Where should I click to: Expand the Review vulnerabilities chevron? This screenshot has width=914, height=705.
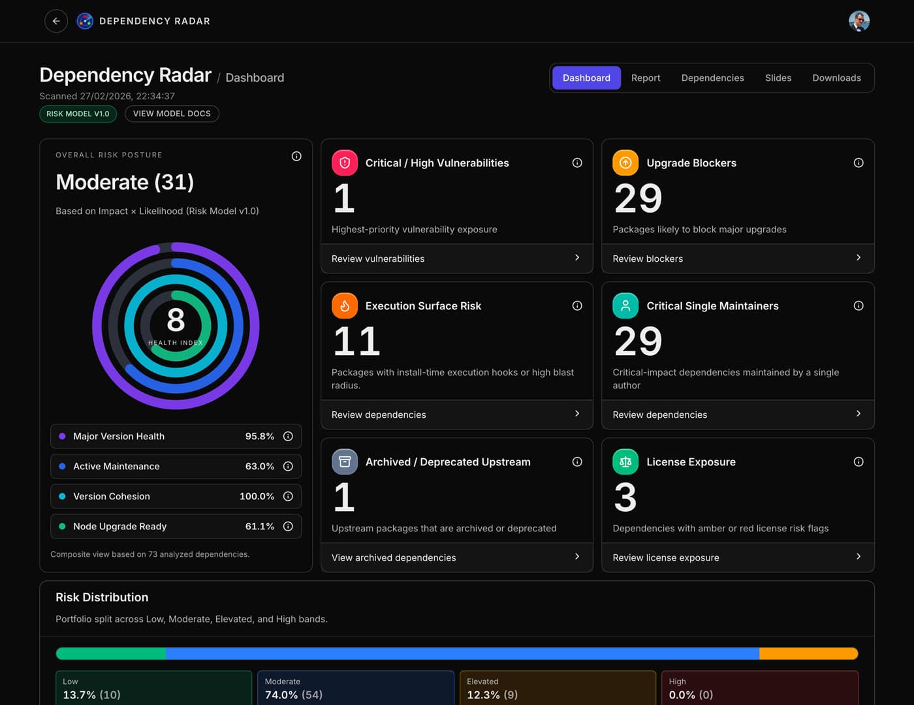(x=577, y=258)
